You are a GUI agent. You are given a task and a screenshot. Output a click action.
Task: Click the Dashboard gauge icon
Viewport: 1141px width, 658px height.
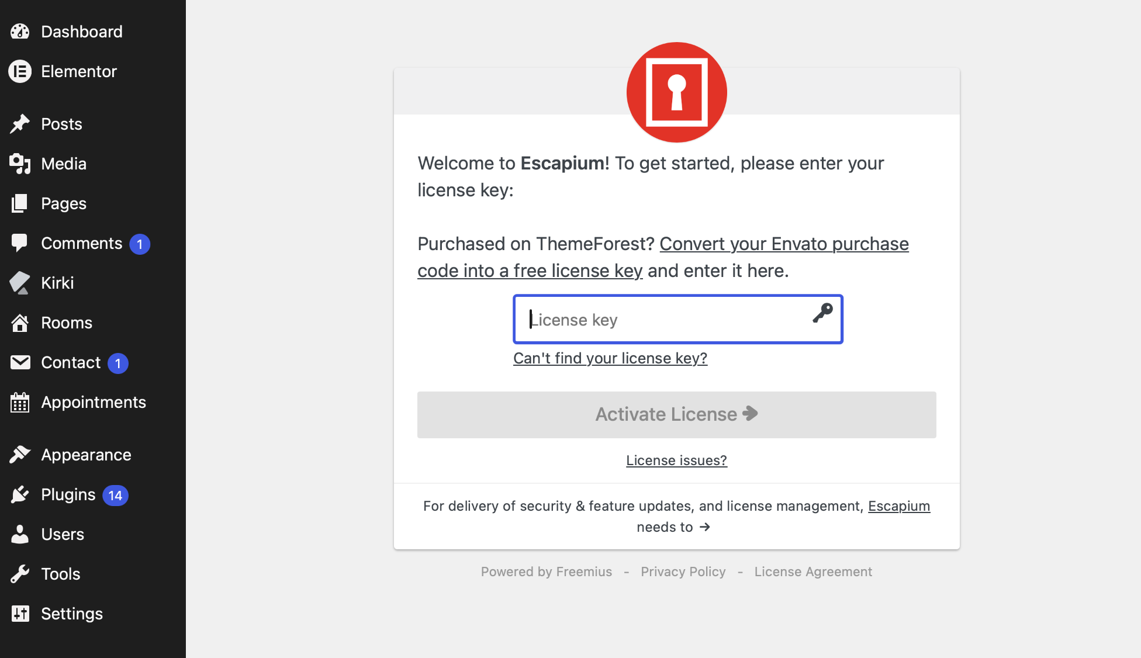[20, 32]
